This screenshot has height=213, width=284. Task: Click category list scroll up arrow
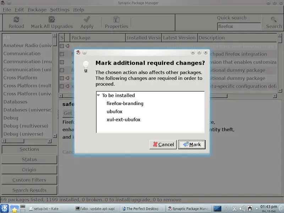coord(55,35)
